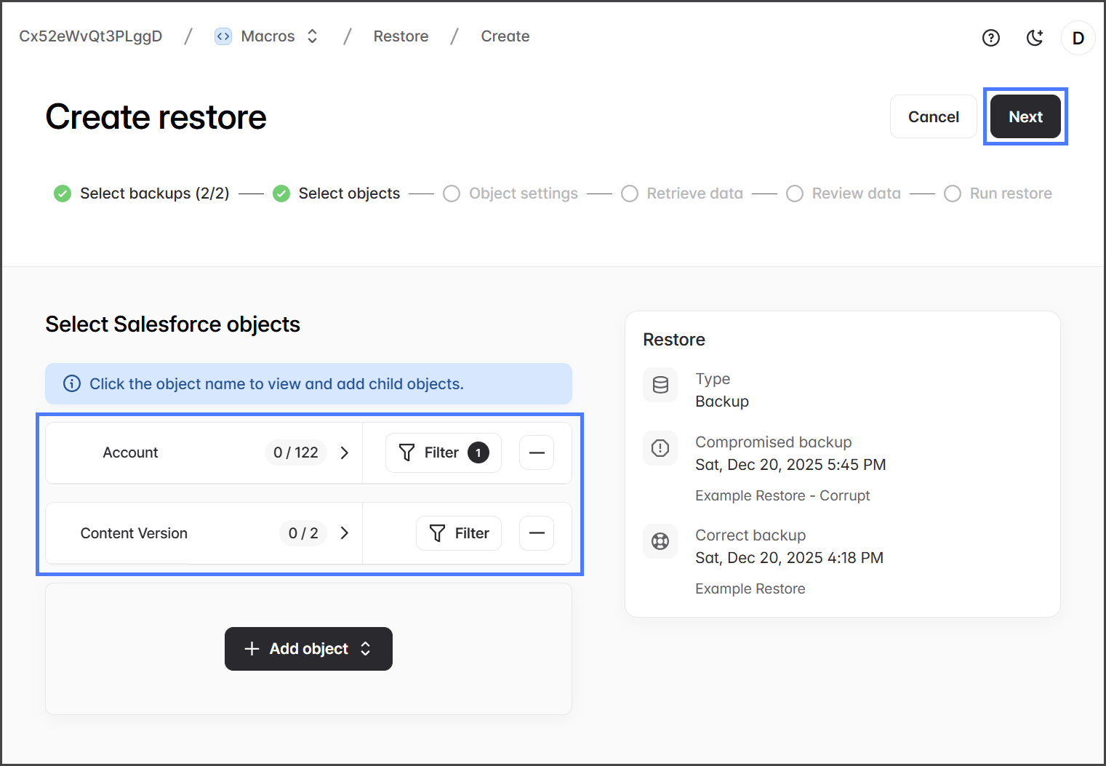Select the Run restore step

tap(998, 194)
